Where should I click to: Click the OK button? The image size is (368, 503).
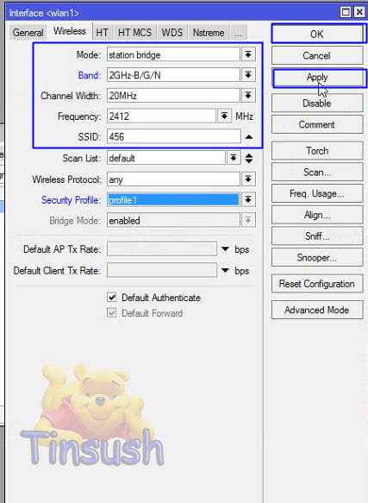pyautogui.click(x=317, y=34)
